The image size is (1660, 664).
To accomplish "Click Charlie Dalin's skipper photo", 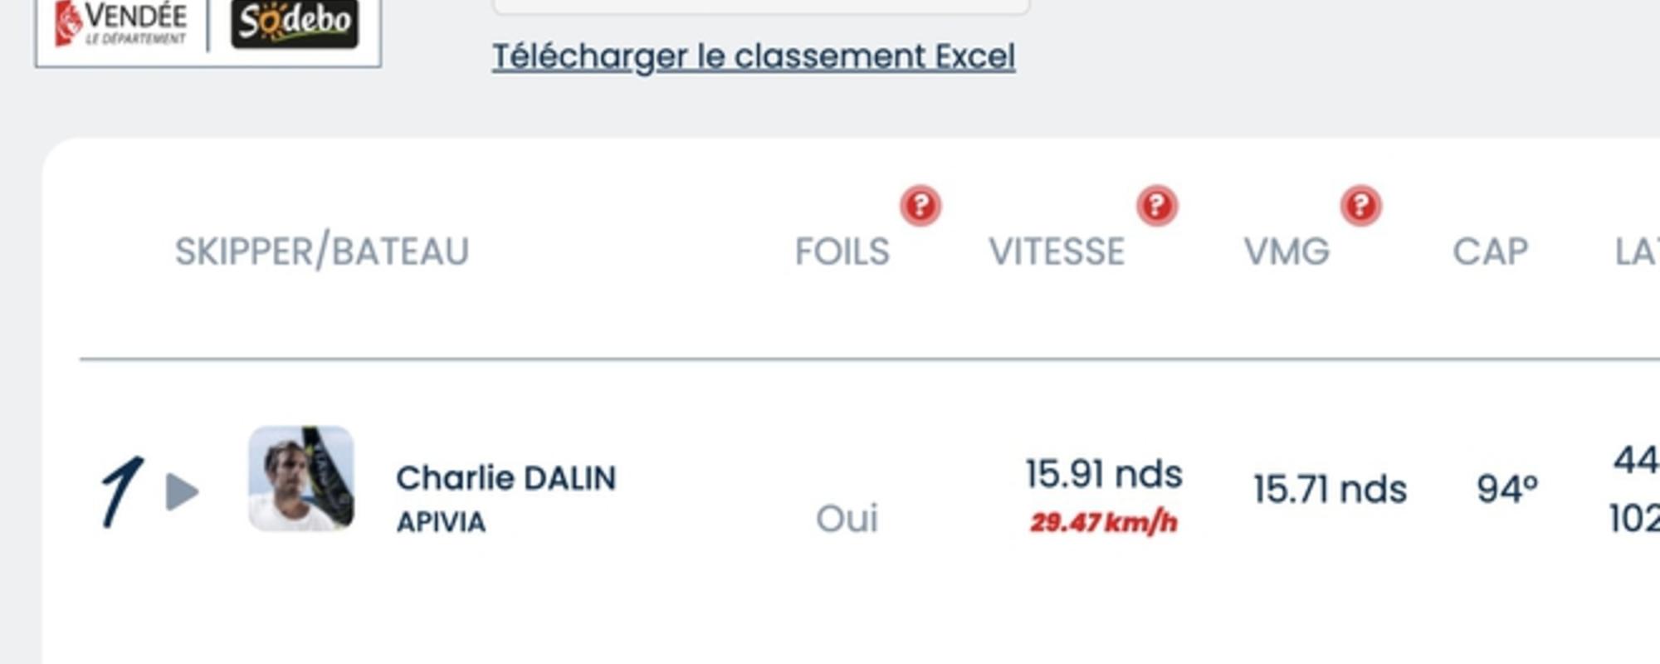I will 301,478.
